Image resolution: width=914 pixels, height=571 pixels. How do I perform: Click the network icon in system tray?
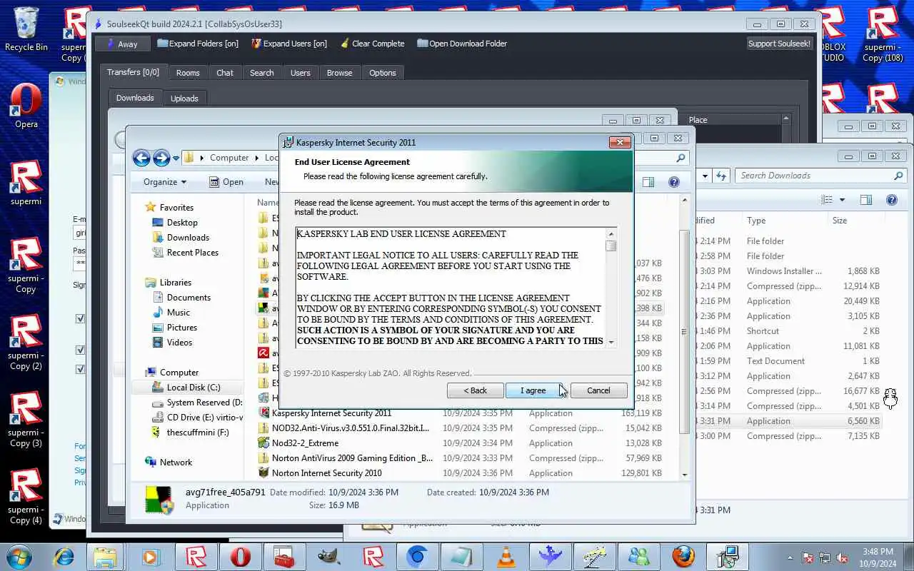pos(825,557)
